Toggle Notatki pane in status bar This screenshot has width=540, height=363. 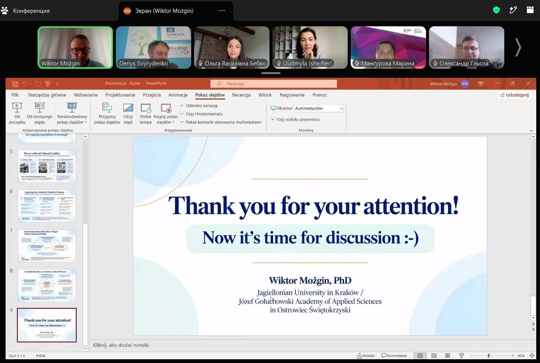(366, 356)
